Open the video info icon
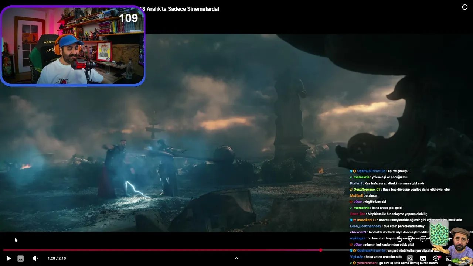 click(x=465, y=7)
